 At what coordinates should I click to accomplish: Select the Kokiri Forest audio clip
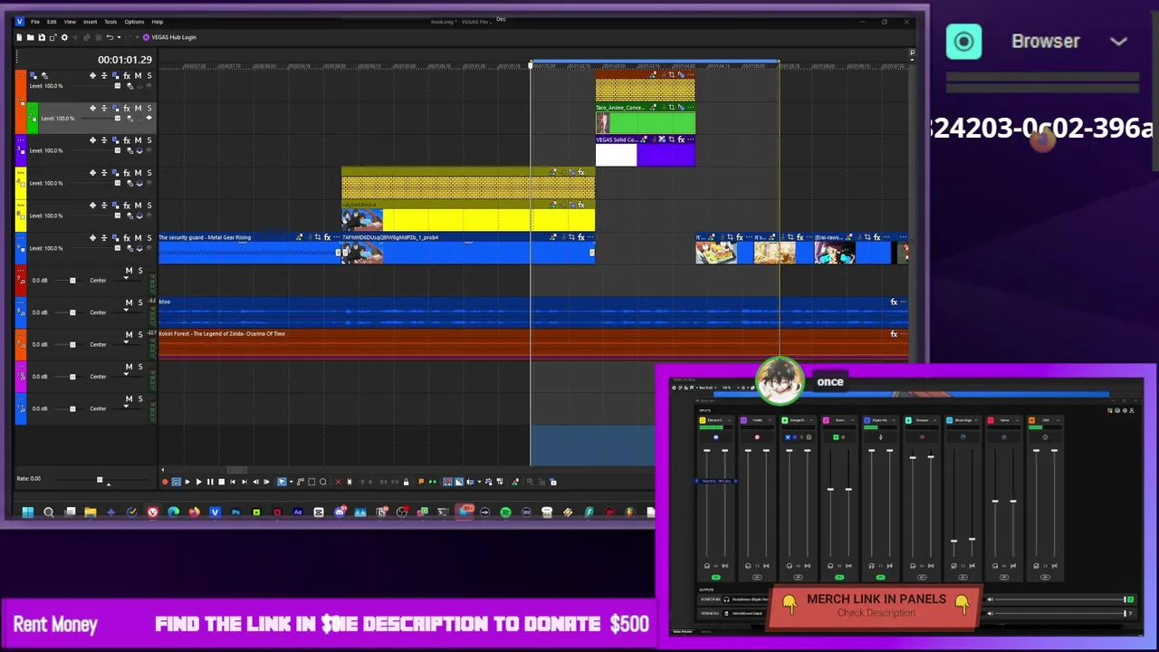pyautogui.click(x=532, y=344)
